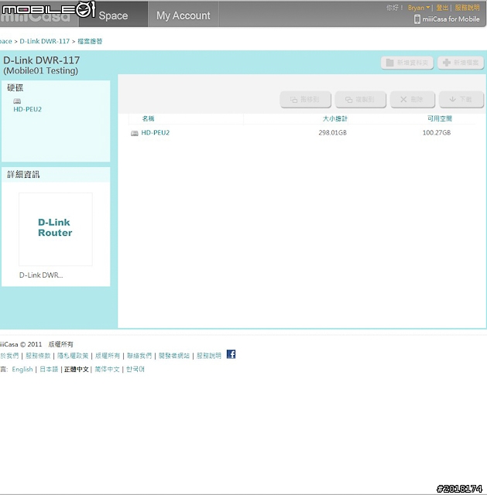This screenshot has height=495, width=487.
Task: Click the 新增檔案 add file button
Action: tap(461, 63)
